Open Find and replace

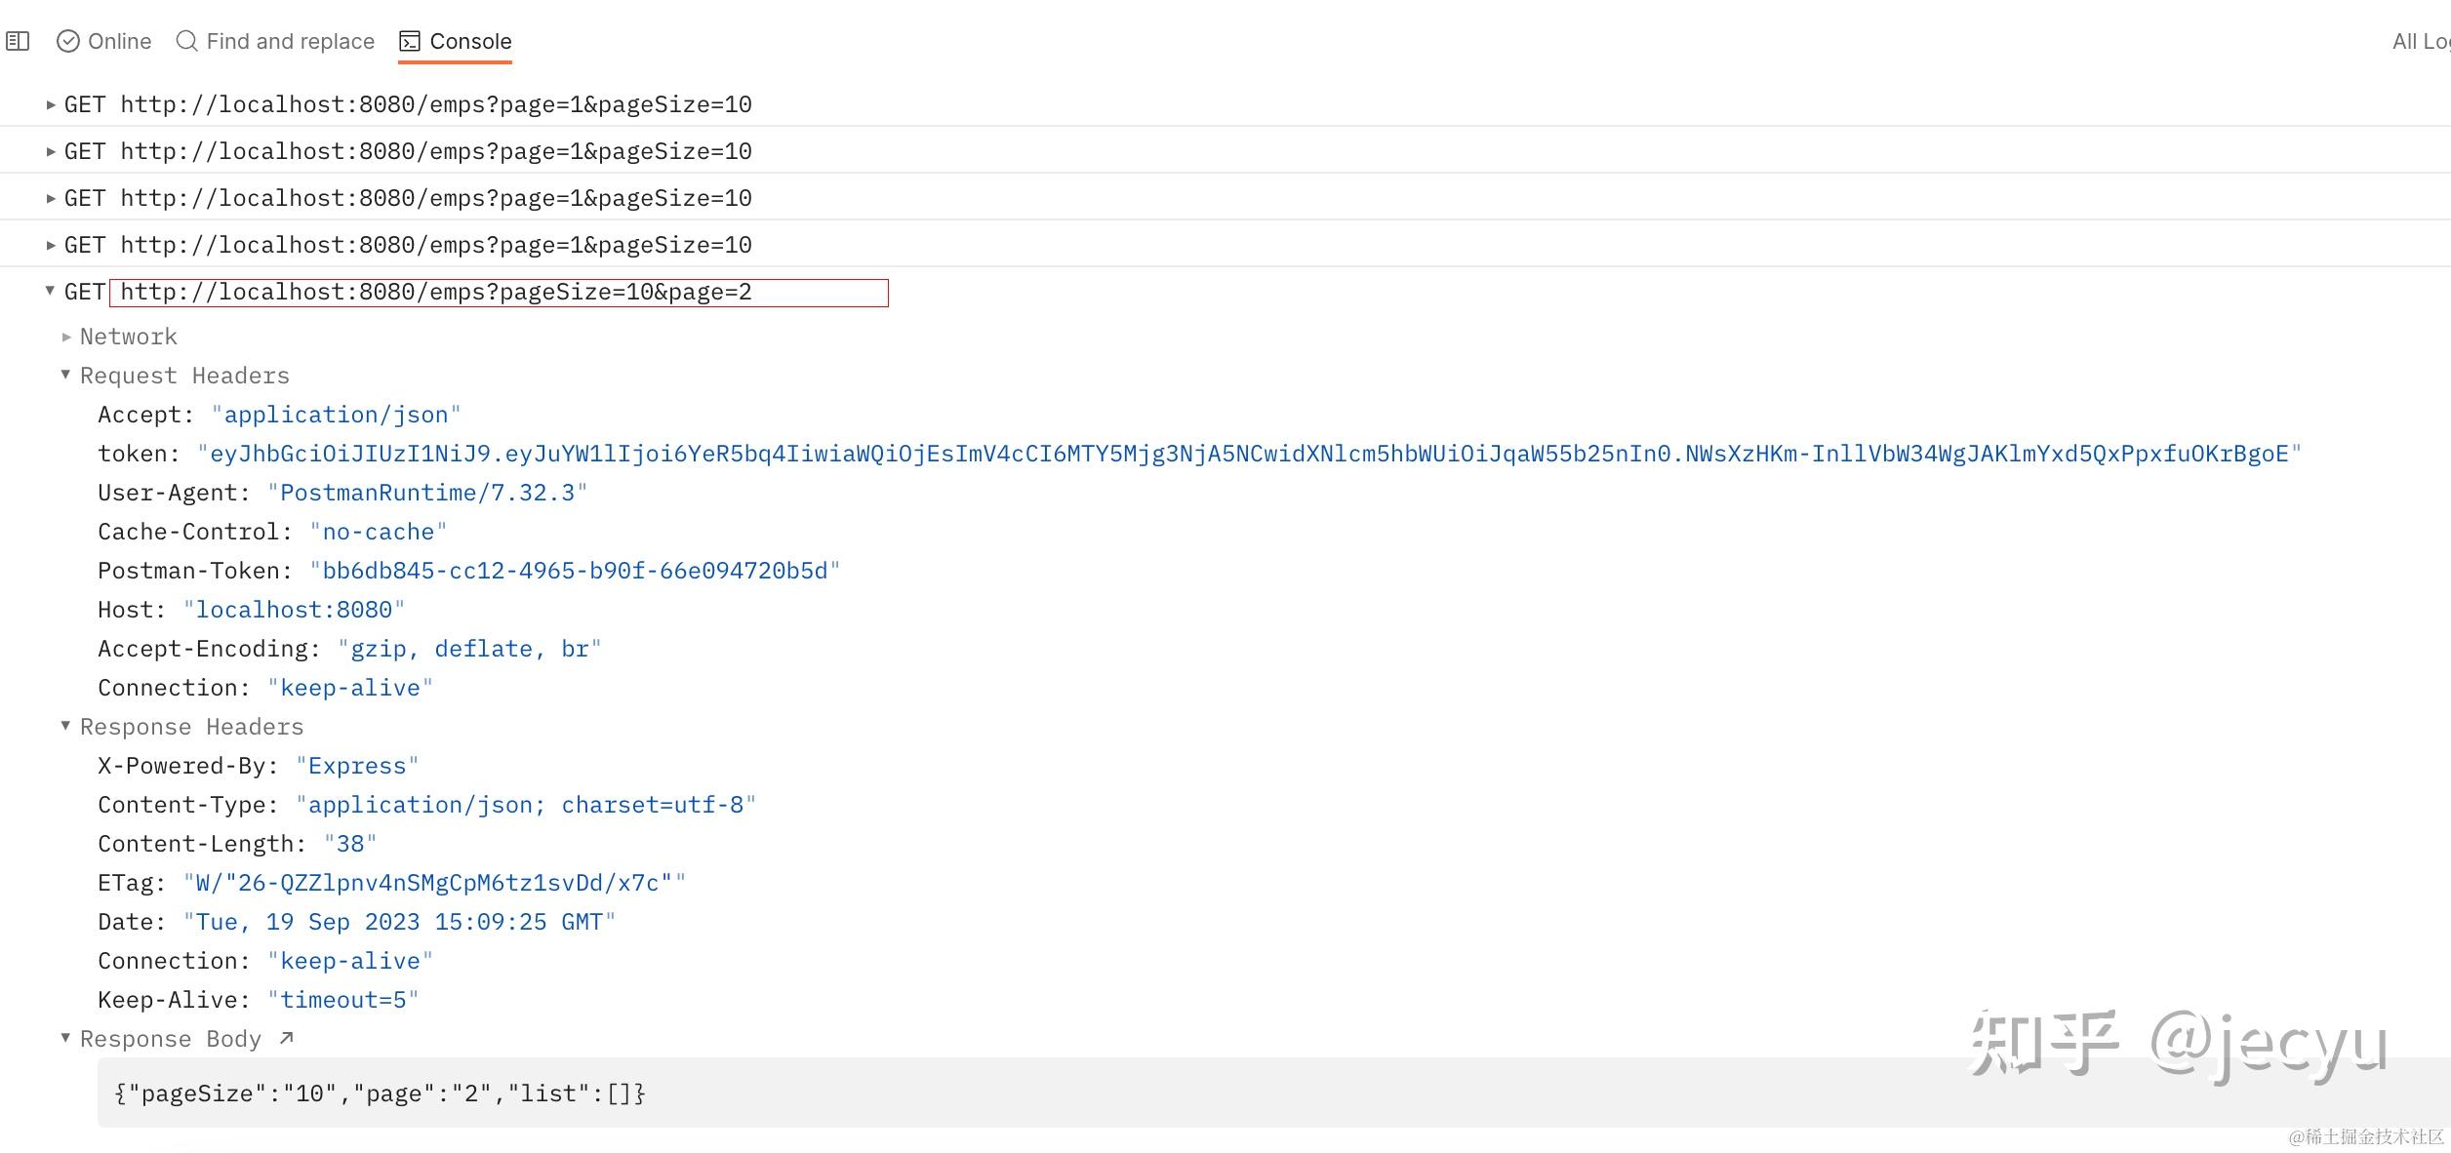pos(290,41)
